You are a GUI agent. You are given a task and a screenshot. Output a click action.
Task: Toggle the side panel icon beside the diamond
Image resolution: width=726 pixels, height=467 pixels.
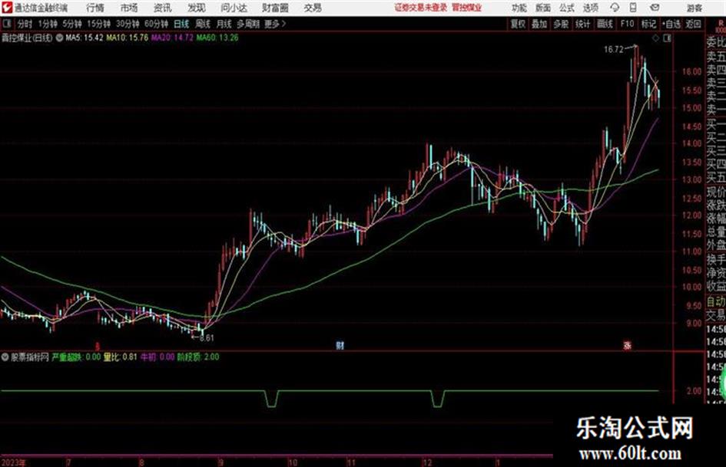[667, 38]
